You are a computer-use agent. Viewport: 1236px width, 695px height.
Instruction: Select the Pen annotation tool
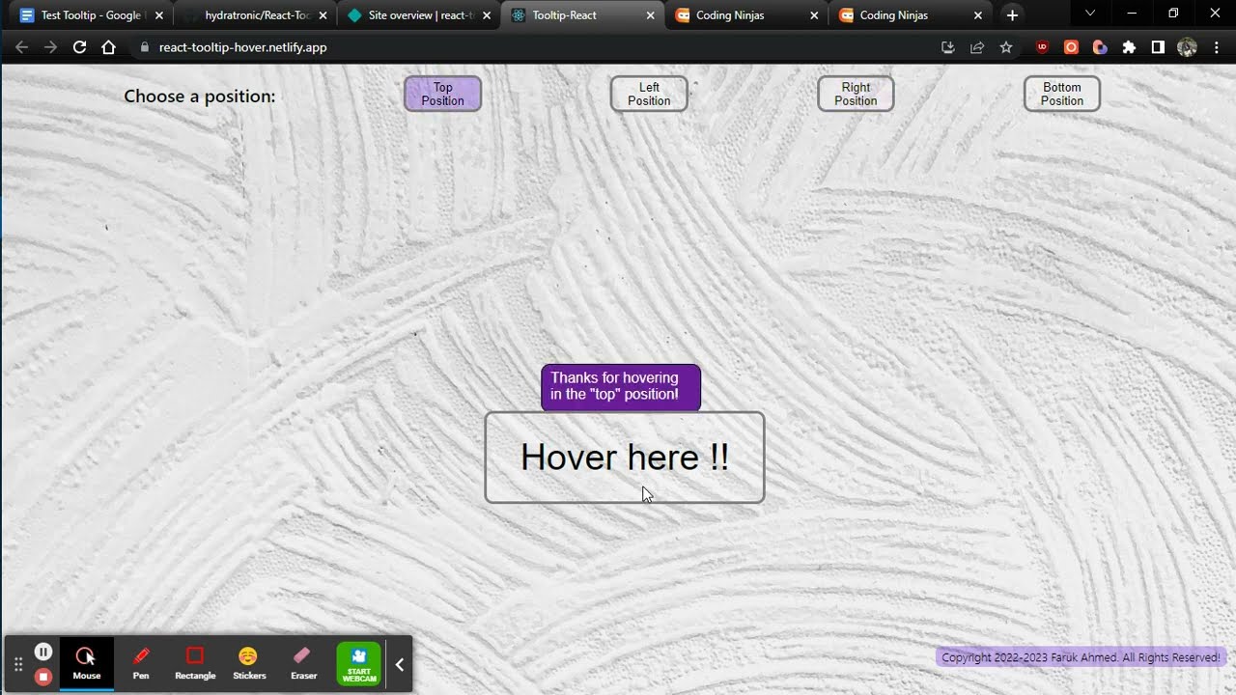(141, 663)
